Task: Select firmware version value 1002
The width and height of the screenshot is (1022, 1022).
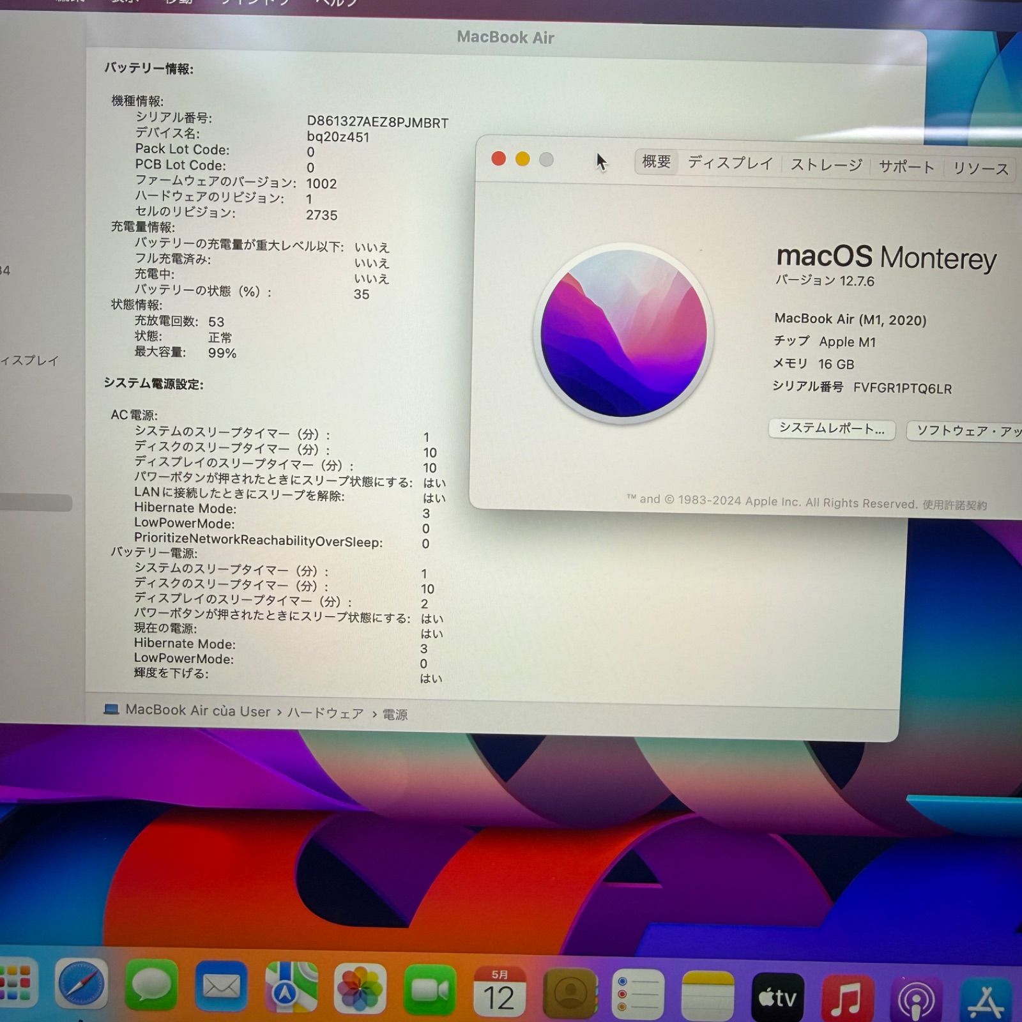Action: pyautogui.click(x=321, y=183)
